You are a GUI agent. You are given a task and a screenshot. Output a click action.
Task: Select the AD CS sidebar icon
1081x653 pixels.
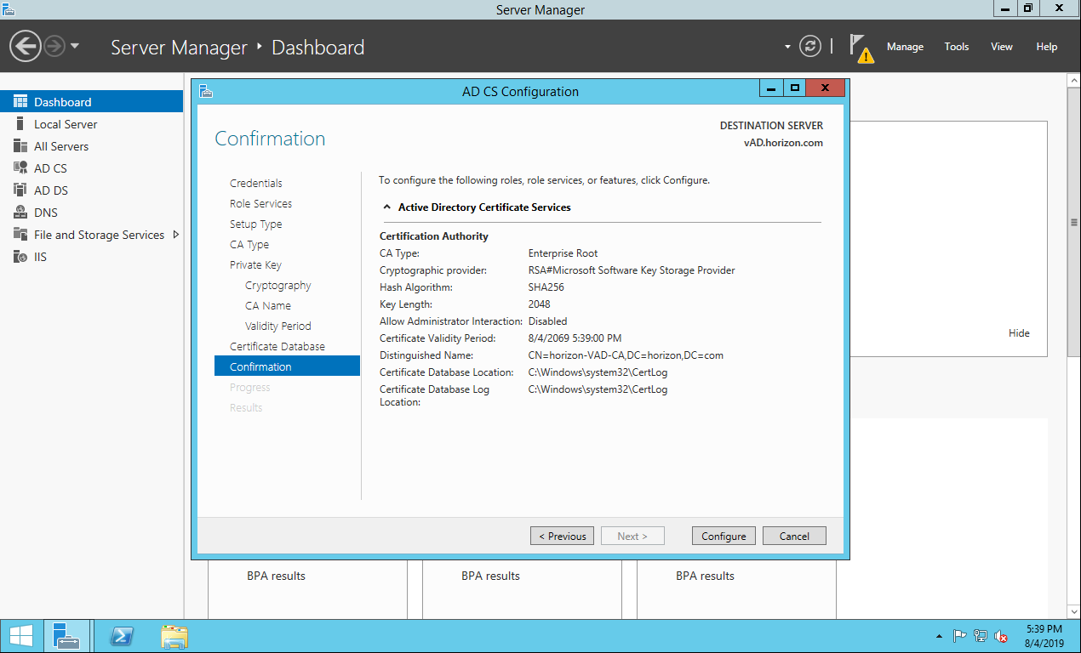(20, 168)
